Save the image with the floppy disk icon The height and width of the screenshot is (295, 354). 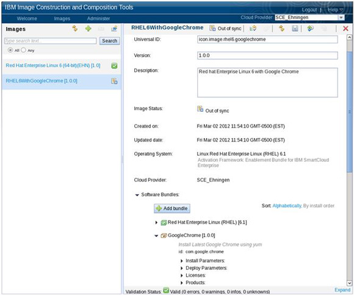[x=295, y=28]
